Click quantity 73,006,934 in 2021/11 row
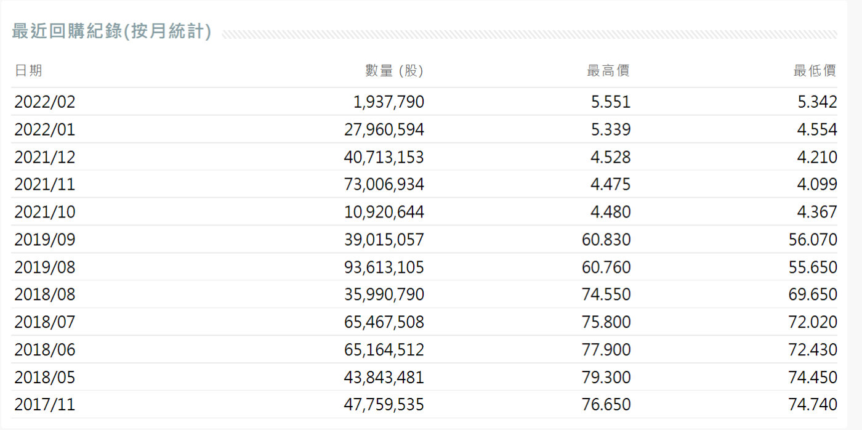The image size is (862, 430). click(x=384, y=185)
